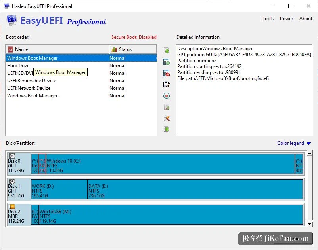The height and width of the screenshot is (250, 318).
Task: Click the bar chart icon in Status header
Action: (114, 49)
